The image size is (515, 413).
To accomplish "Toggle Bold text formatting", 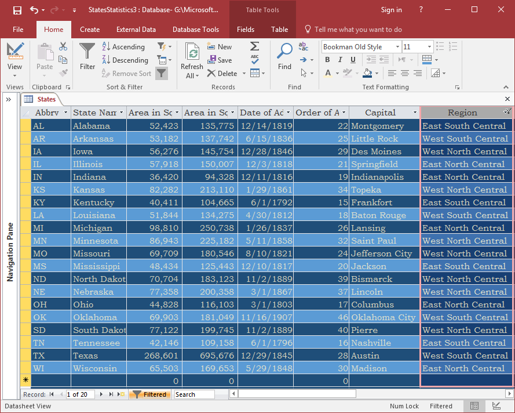I will [327, 60].
